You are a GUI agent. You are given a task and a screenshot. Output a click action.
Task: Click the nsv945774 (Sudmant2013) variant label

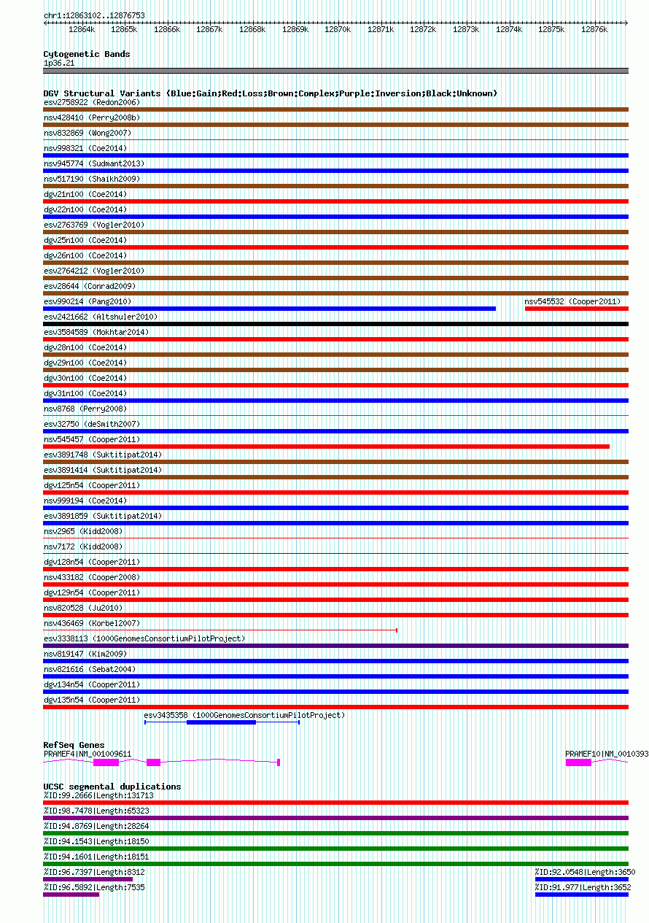tap(94, 163)
